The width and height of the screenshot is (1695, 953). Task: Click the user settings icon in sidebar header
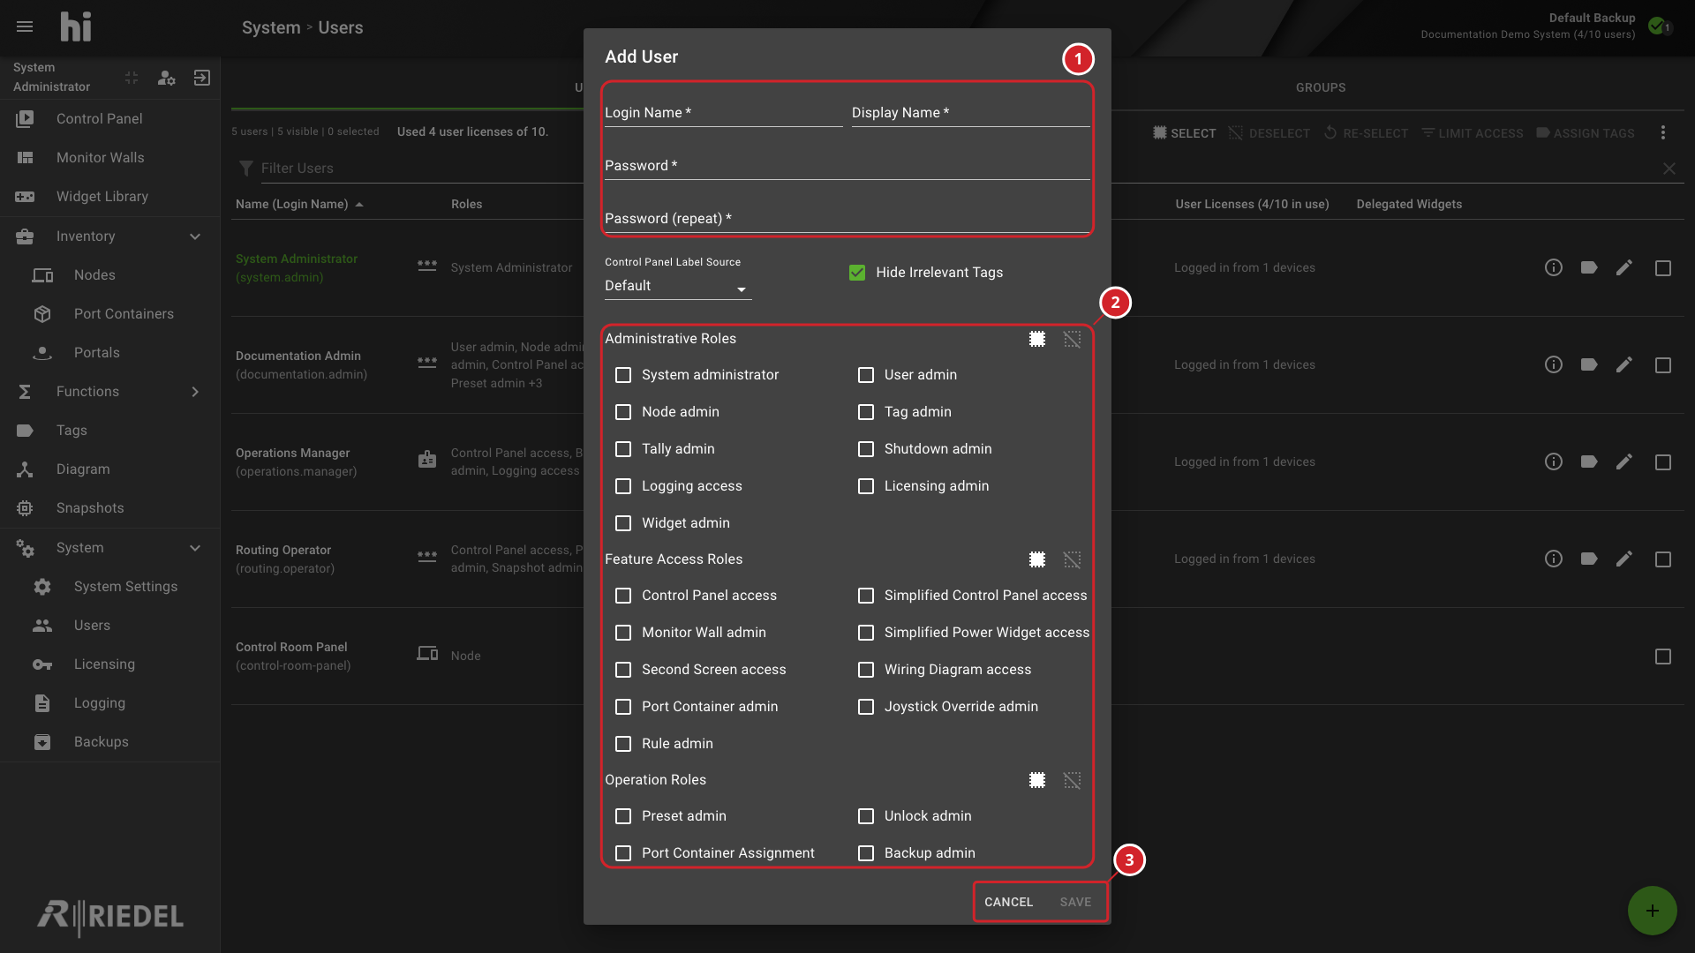click(x=166, y=78)
